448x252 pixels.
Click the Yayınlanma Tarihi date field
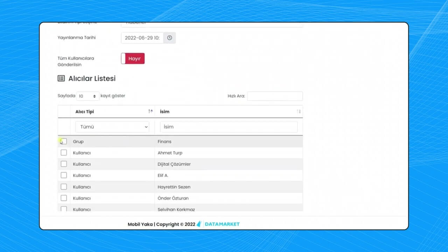142,38
